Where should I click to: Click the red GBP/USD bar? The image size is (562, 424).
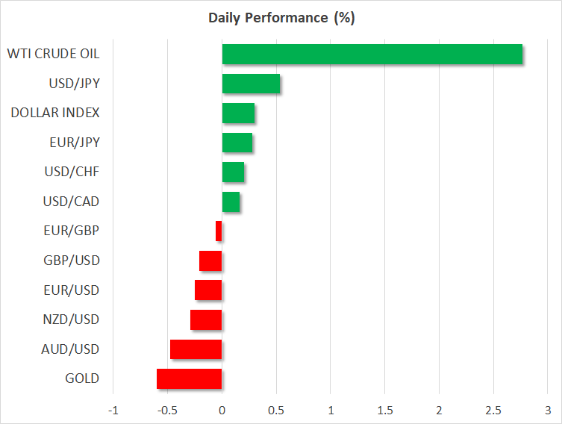pyautogui.click(x=210, y=261)
